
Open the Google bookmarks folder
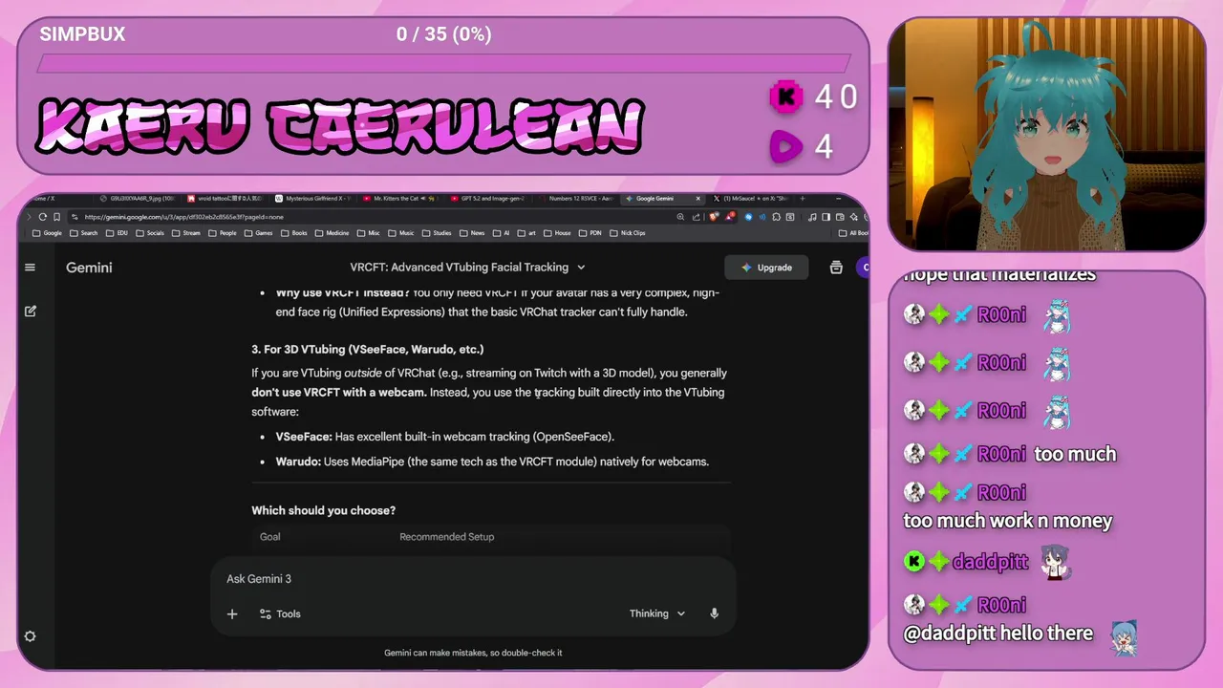[48, 233]
